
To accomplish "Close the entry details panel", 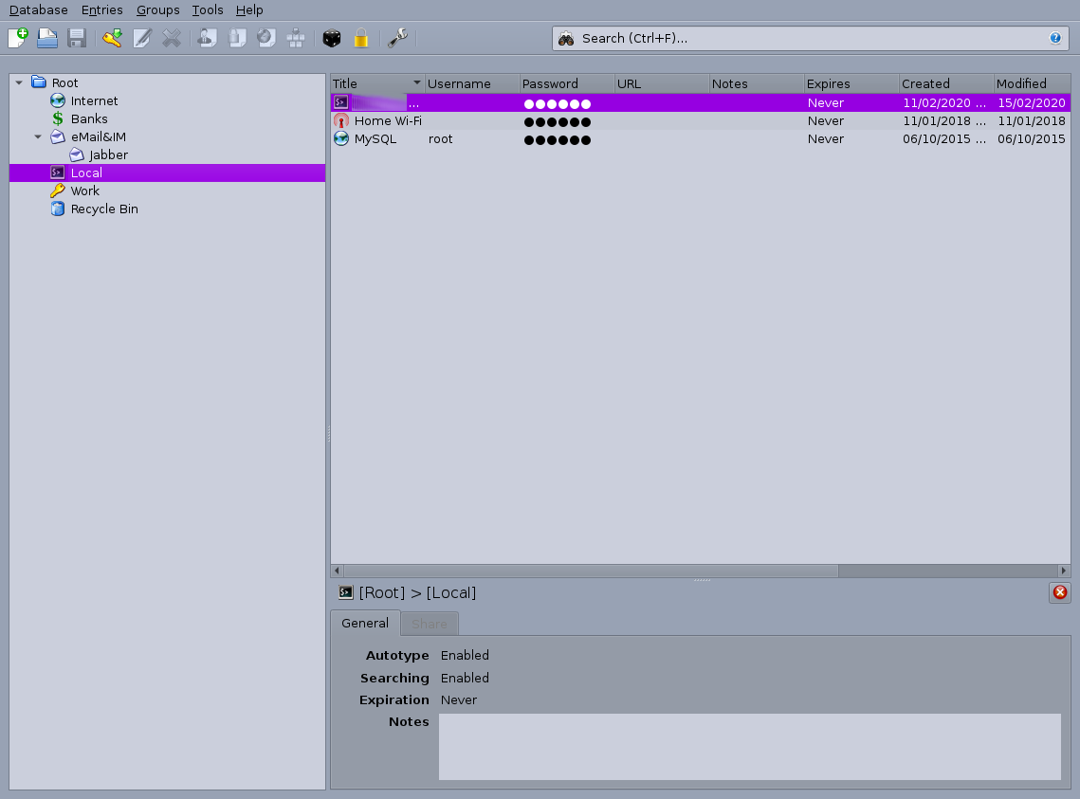I will click(1059, 592).
